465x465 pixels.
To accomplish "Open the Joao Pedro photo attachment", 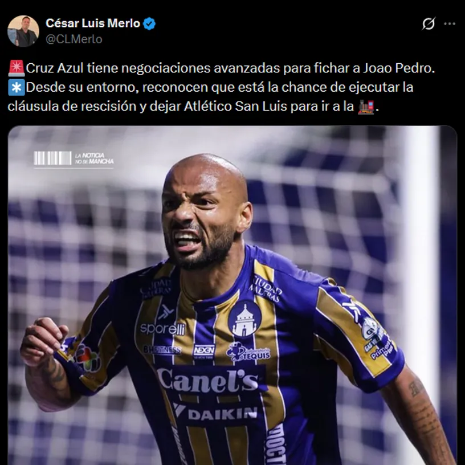I will coord(232,295).
